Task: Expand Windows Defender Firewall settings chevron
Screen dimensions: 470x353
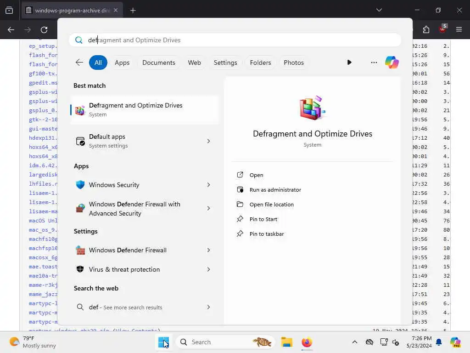Action: point(208,250)
